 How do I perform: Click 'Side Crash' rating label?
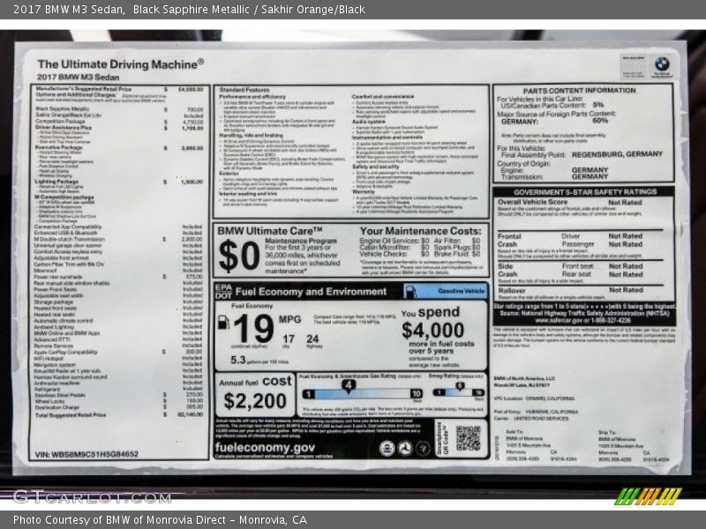(507, 270)
